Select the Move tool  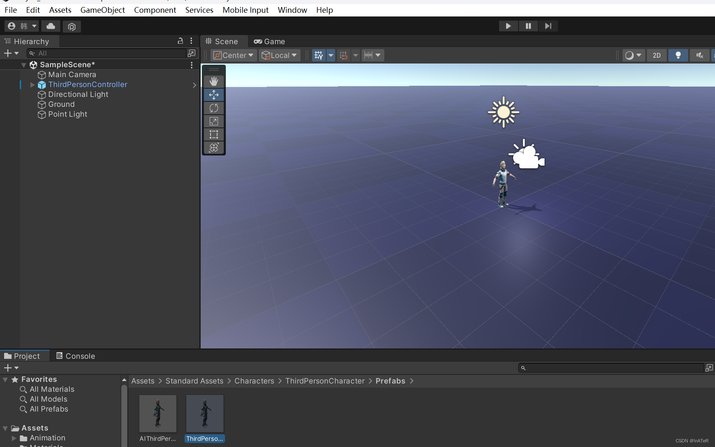pyautogui.click(x=214, y=94)
